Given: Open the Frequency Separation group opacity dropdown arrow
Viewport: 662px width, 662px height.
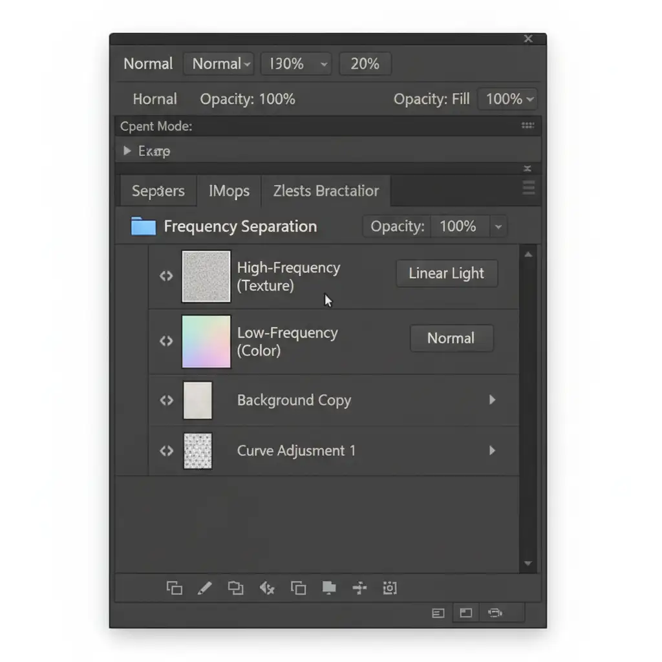Looking at the screenshot, I should click(498, 227).
